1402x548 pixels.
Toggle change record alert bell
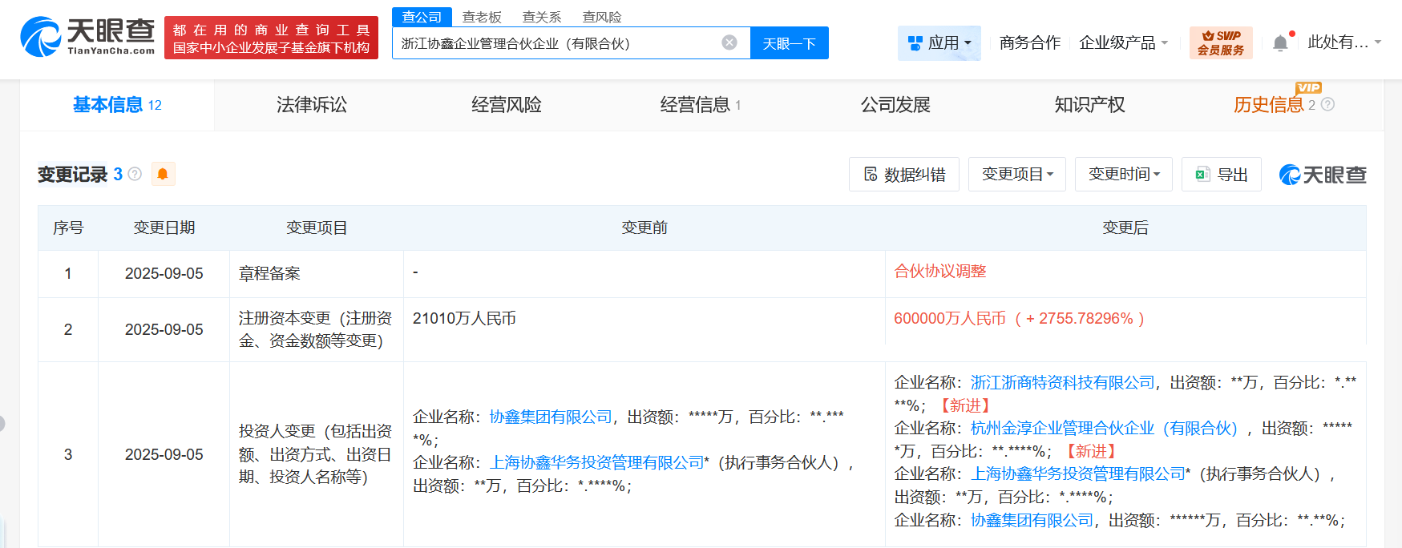pyautogui.click(x=163, y=174)
